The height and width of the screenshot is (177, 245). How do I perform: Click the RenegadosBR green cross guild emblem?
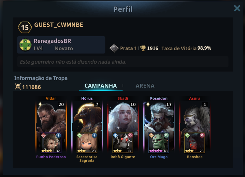pyautogui.click(x=25, y=45)
